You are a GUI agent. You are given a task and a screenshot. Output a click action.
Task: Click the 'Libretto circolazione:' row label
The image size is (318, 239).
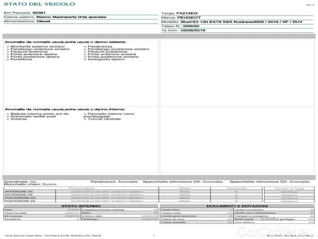coord(249,210)
